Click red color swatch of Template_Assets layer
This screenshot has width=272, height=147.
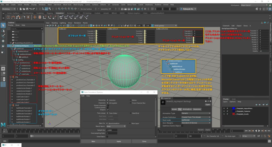click(234, 114)
